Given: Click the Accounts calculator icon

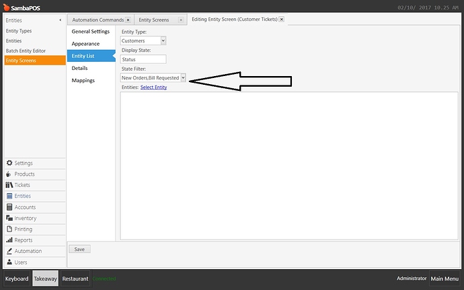Looking at the screenshot, I should click(x=9, y=207).
